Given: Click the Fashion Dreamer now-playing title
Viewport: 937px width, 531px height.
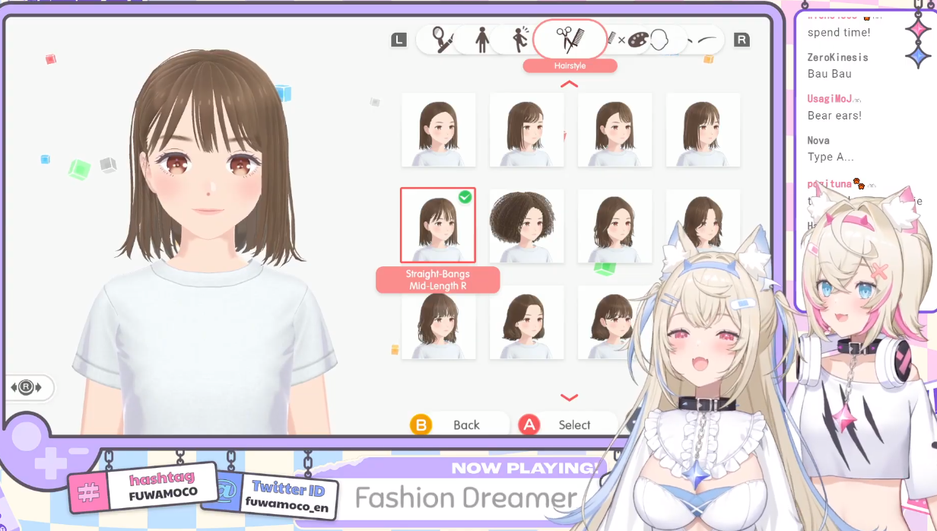Looking at the screenshot, I should click(466, 499).
